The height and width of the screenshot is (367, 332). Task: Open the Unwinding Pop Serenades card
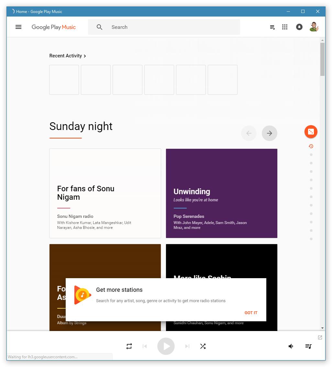pos(222,193)
